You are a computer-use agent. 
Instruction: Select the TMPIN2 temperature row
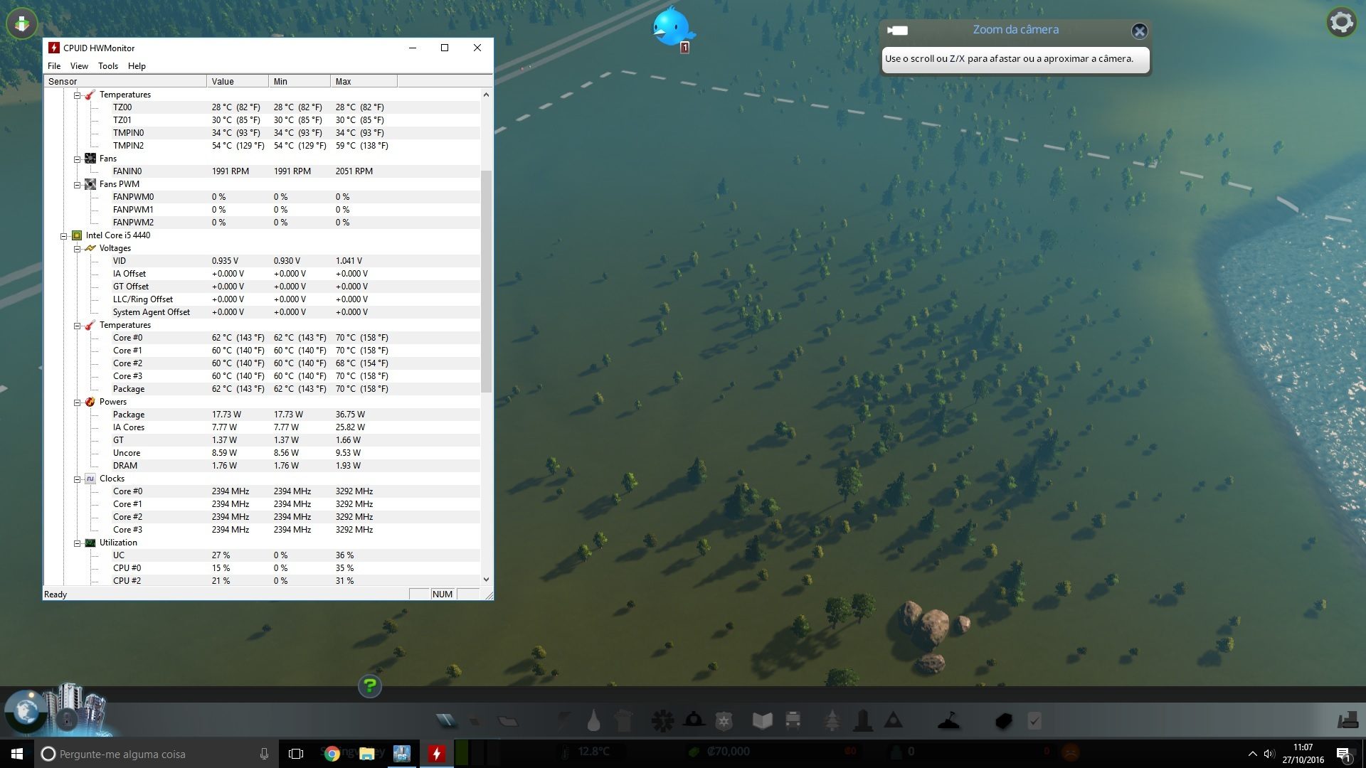262,146
